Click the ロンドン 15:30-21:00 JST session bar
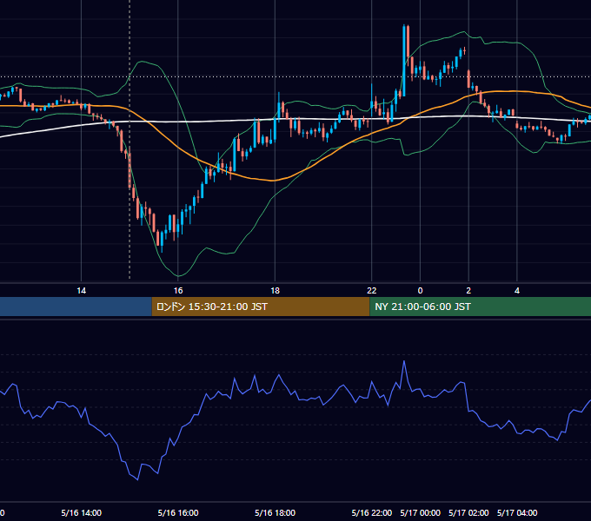 (x=261, y=307)
